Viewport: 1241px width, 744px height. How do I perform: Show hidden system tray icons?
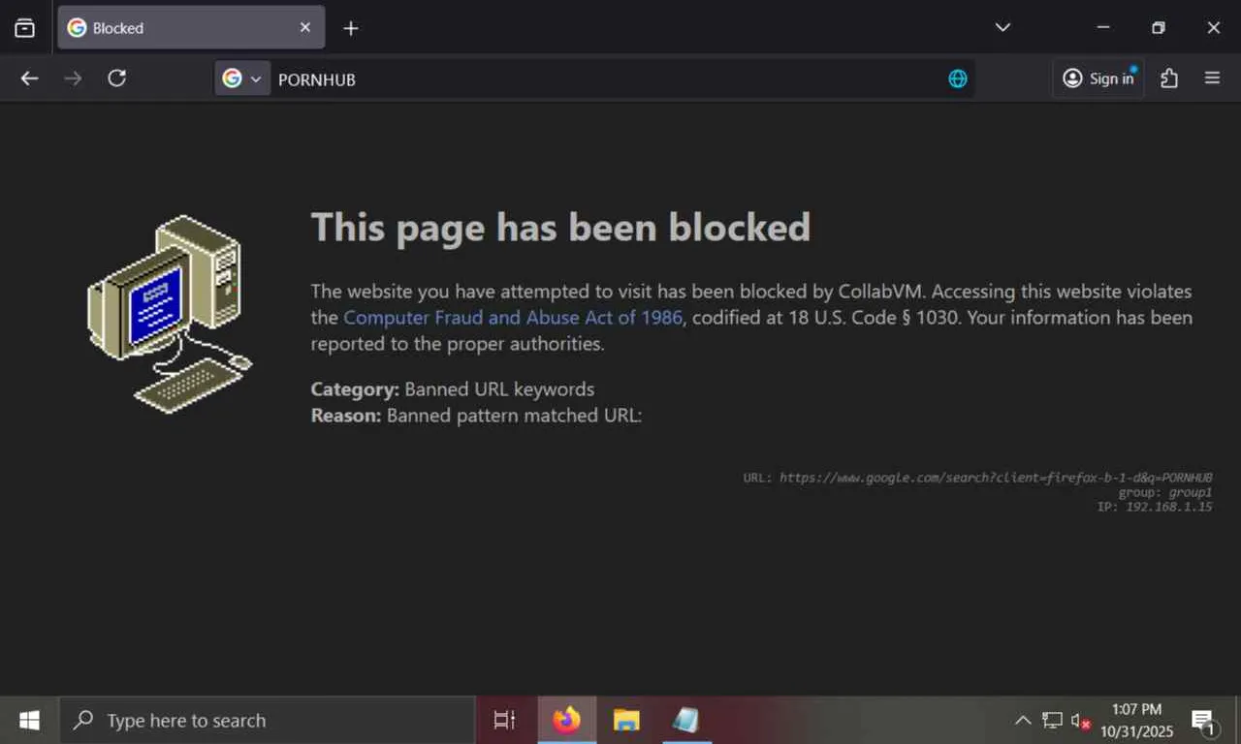[1023, 721]
